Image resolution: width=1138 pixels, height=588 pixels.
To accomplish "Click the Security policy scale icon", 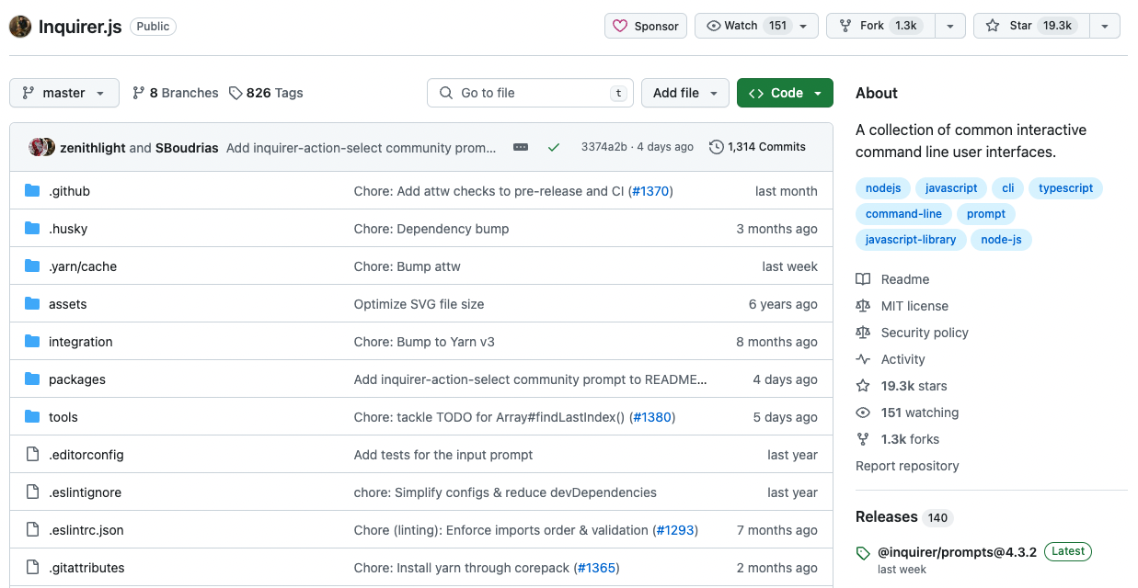I will tap(863, 333).
